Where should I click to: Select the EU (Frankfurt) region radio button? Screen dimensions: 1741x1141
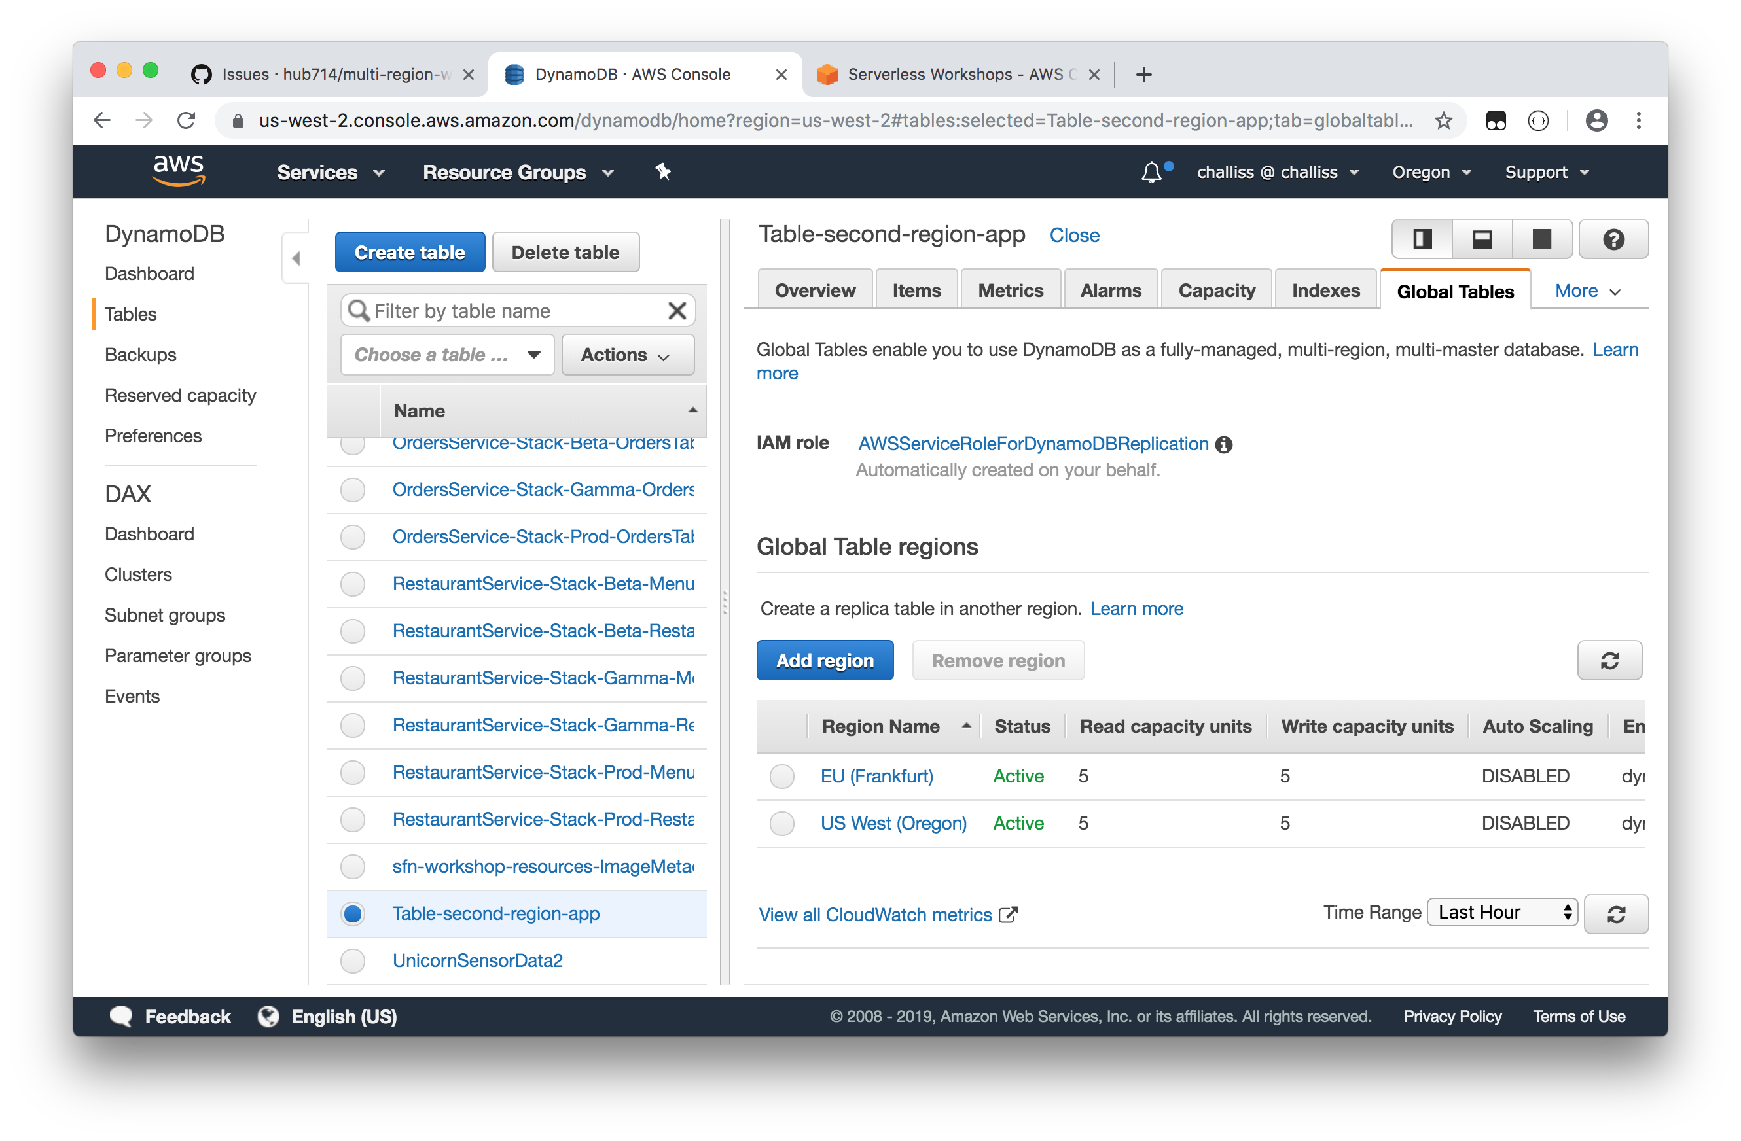pyautogui.click(x=782, y=776)
